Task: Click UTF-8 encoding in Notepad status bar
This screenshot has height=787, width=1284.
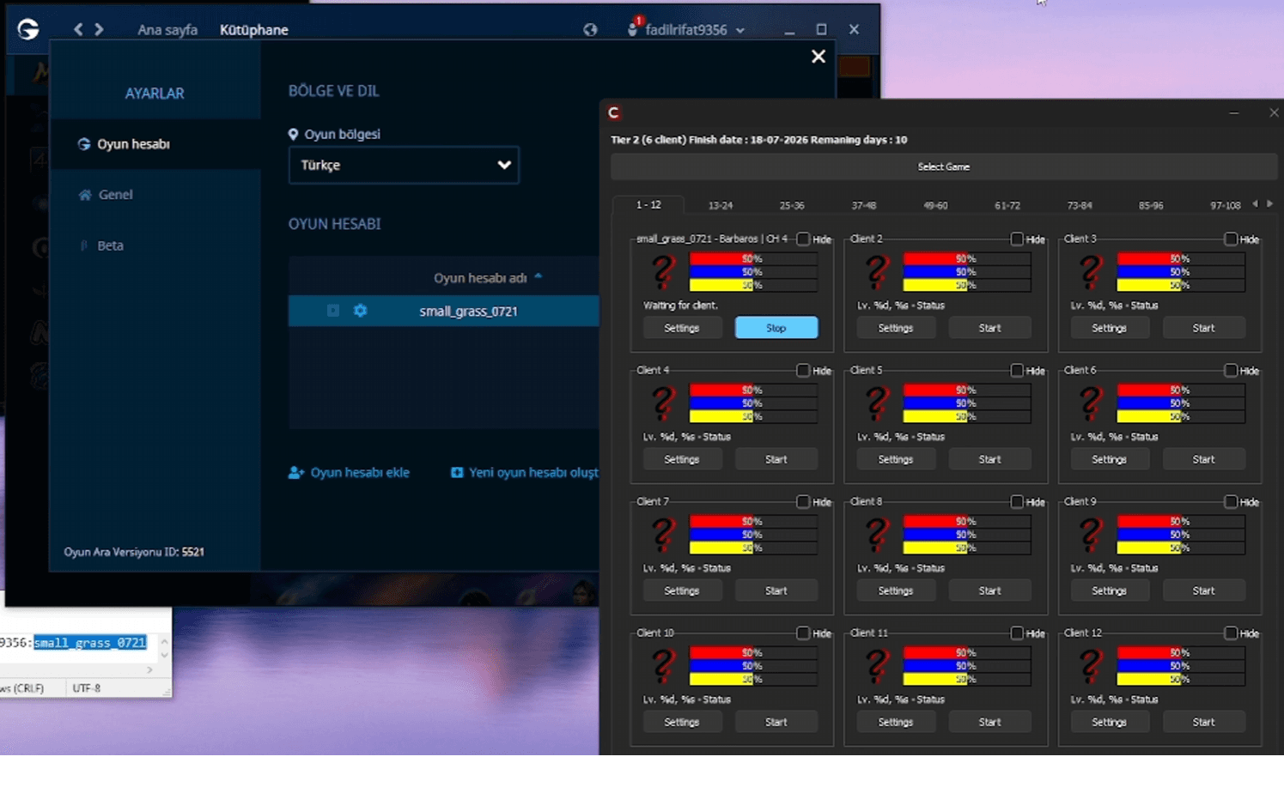Action: 87,687
